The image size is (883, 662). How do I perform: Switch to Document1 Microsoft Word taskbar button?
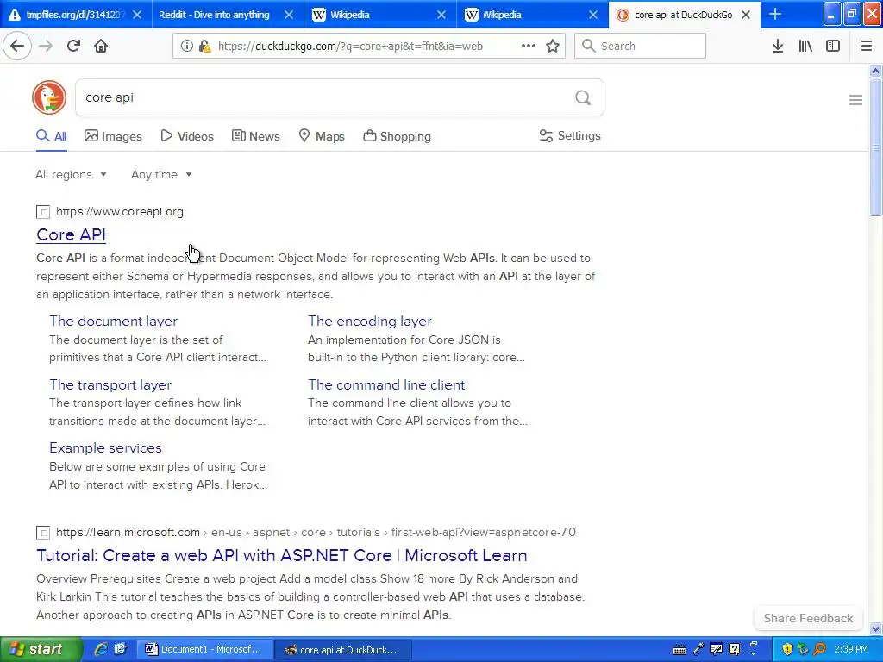pyautogui.click(x=205, y=649)
